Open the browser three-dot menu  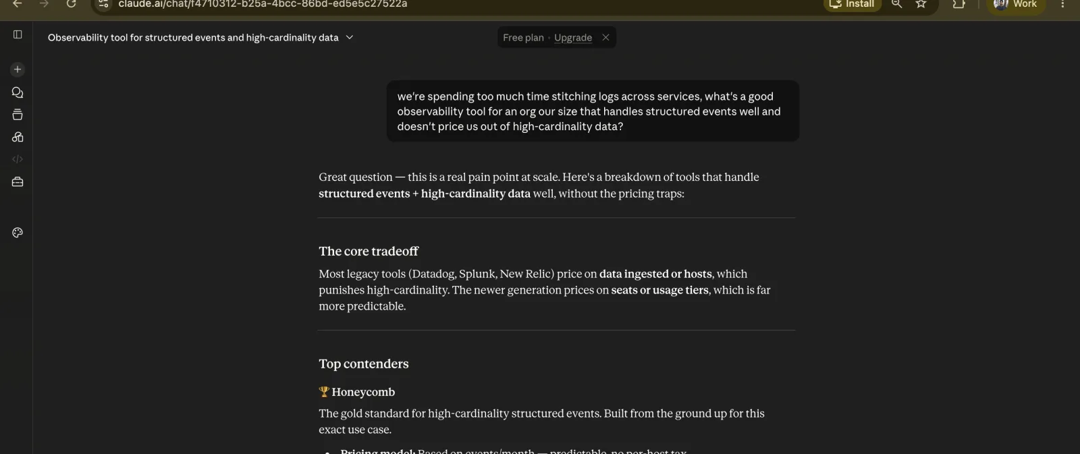[1062, 4]
